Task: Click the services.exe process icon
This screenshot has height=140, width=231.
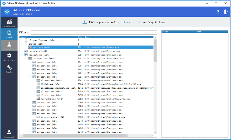Action: pos(30,59)
